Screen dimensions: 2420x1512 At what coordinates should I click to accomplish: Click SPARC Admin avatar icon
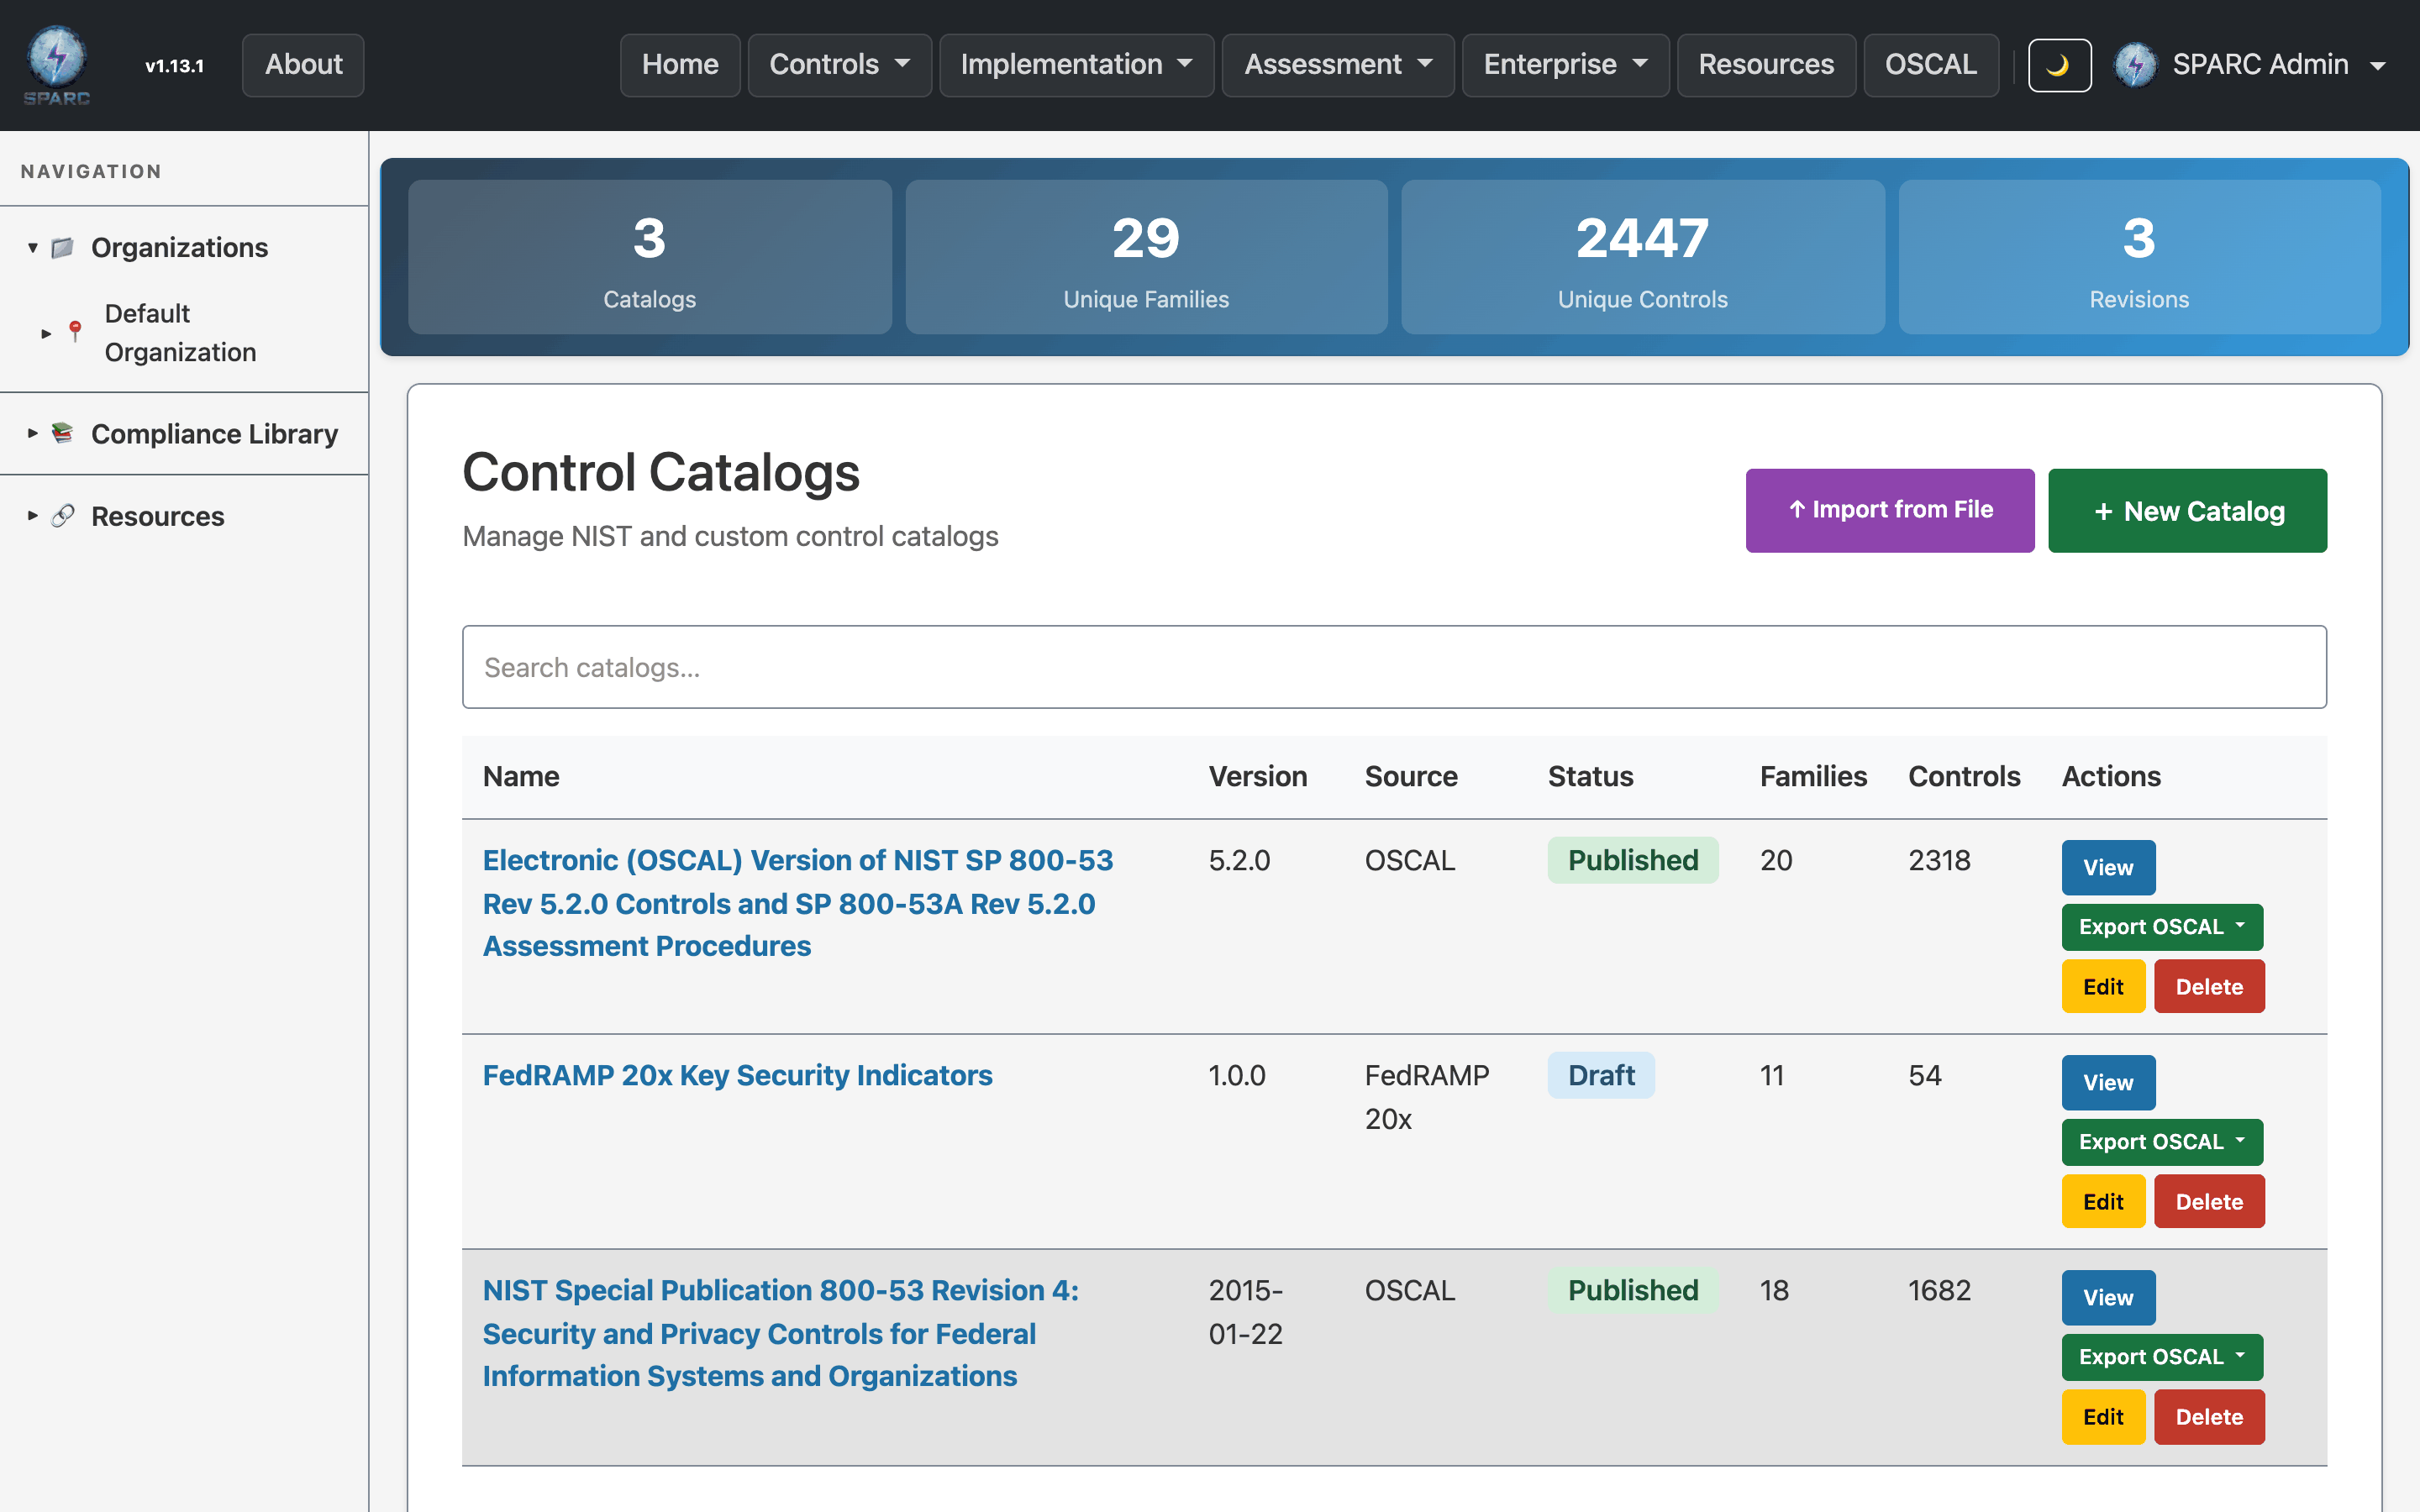(2135, 65)
